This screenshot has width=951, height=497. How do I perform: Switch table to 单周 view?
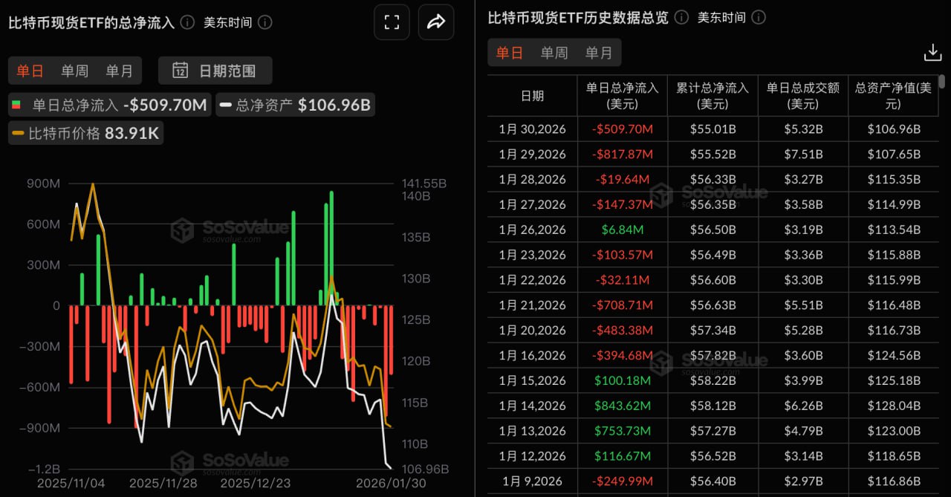(554, 53)
